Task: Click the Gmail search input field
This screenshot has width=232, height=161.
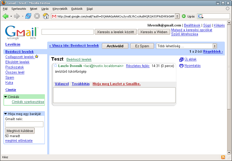Action: click(x=67, y=32)
